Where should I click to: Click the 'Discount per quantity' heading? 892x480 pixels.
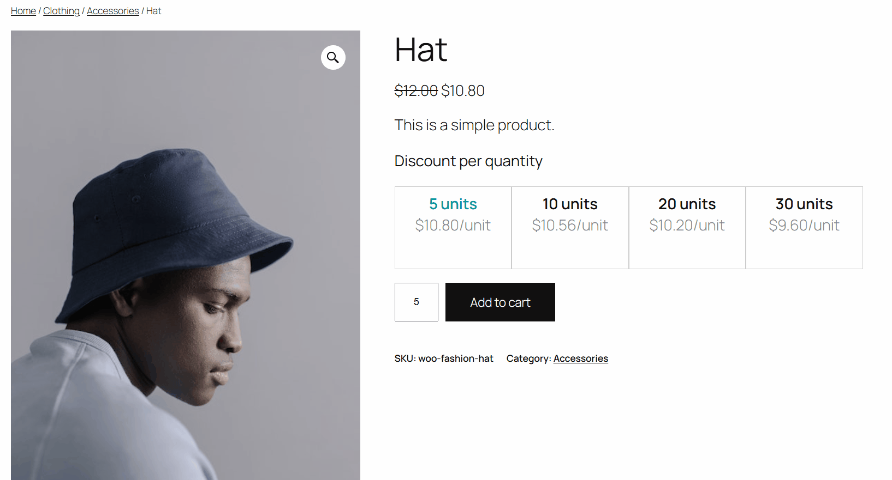tap(468, 161)
